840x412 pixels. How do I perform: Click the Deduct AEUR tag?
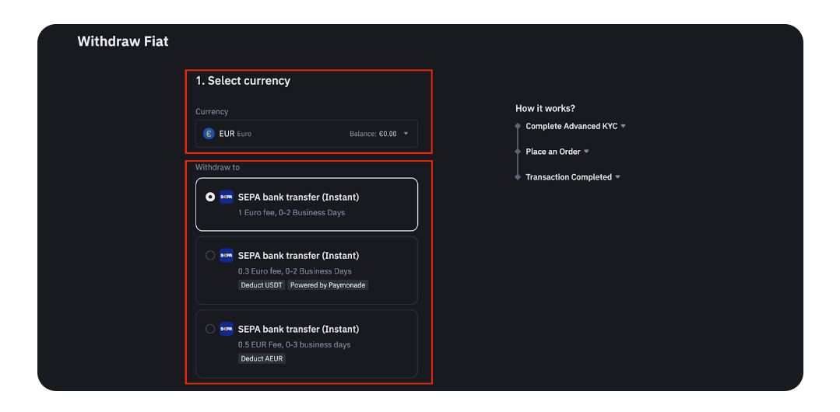click(x=262, y=358)
